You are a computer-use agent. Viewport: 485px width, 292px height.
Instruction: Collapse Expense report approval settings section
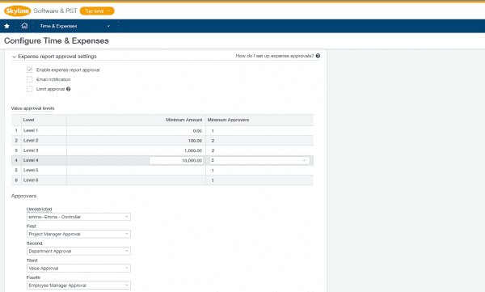coord(14,57)
